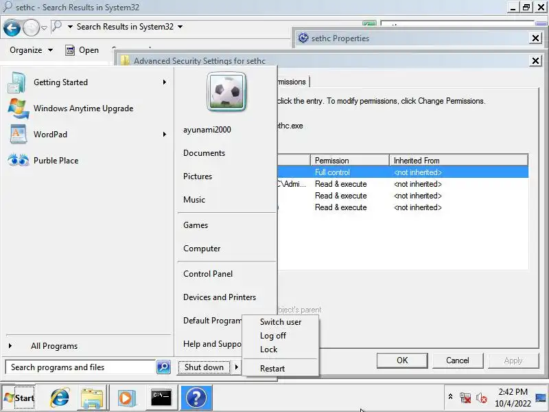Image resolution: width=549 pixels, height=412 pixels.
Task: Click the Shut down button
Action: [x=204, y=367]
